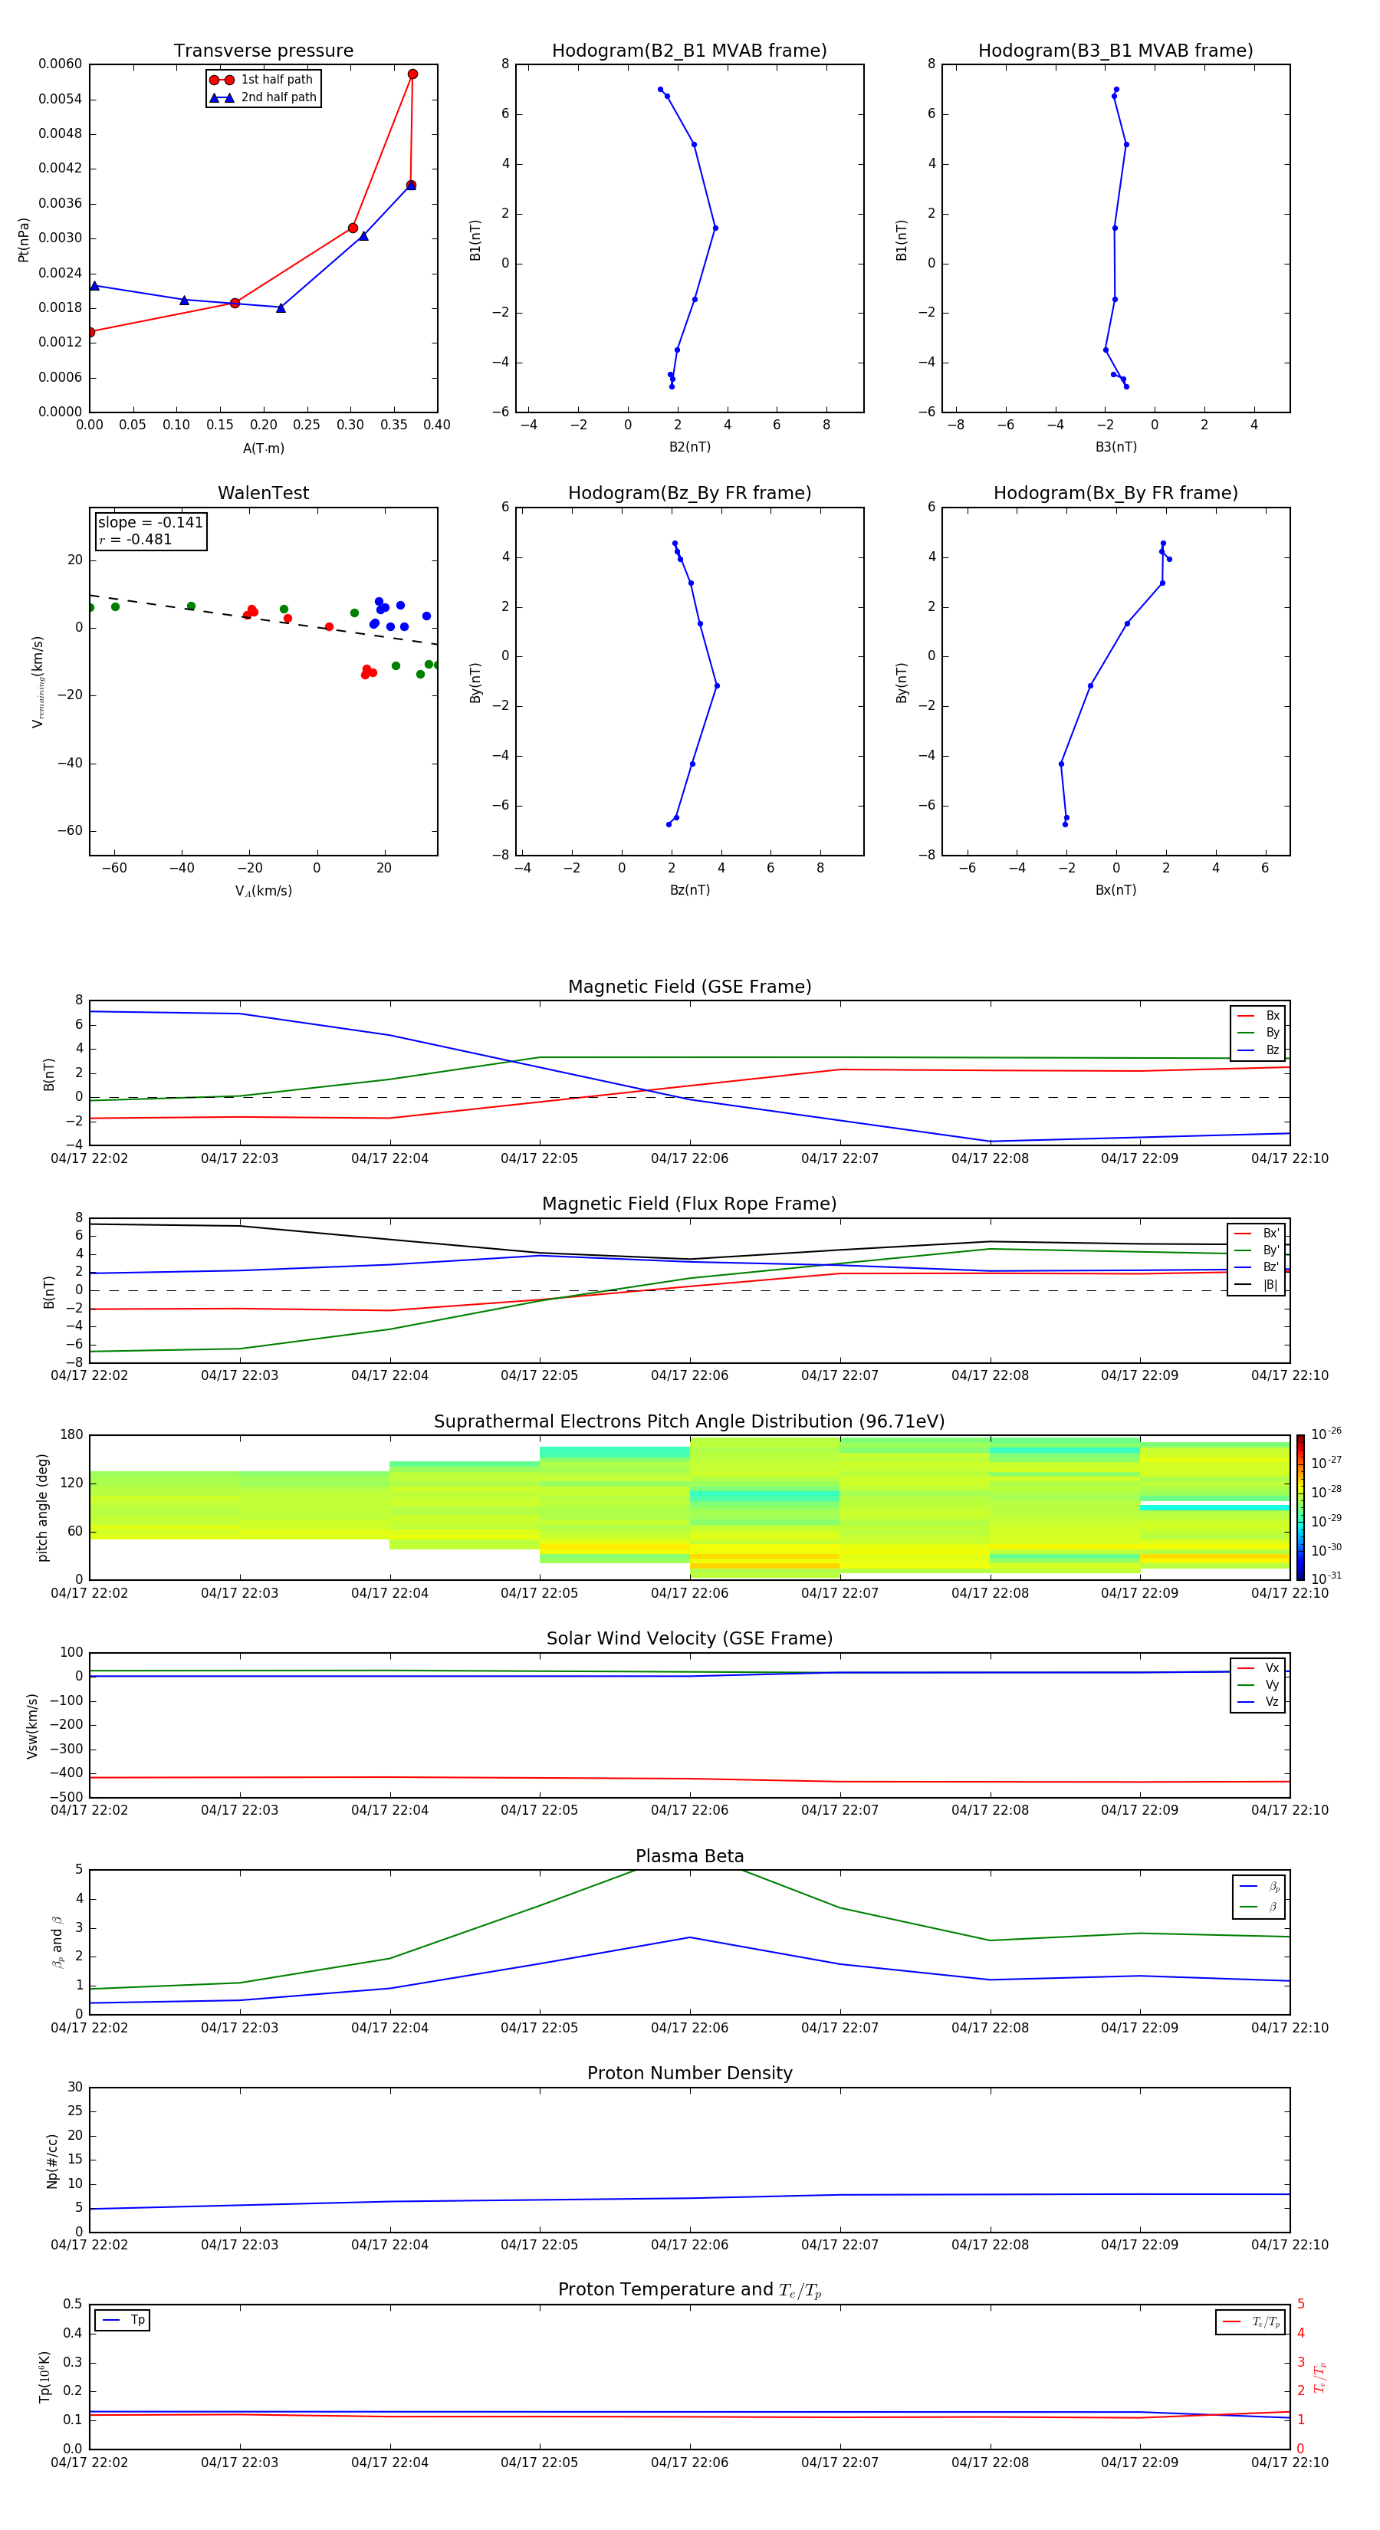The width and height of the screenshot is (1380, 2530).
Task: Click the Bx' entry in Flux Rope legend
Action: 1257,1234
